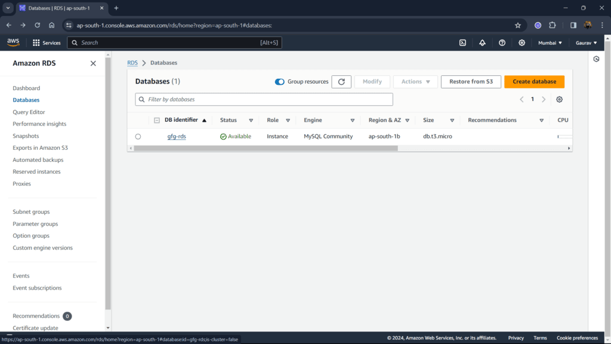The height and width of the screenshot is (344, 611).
Task: Open Exports in Amazon S3
Action: point(40,148)
